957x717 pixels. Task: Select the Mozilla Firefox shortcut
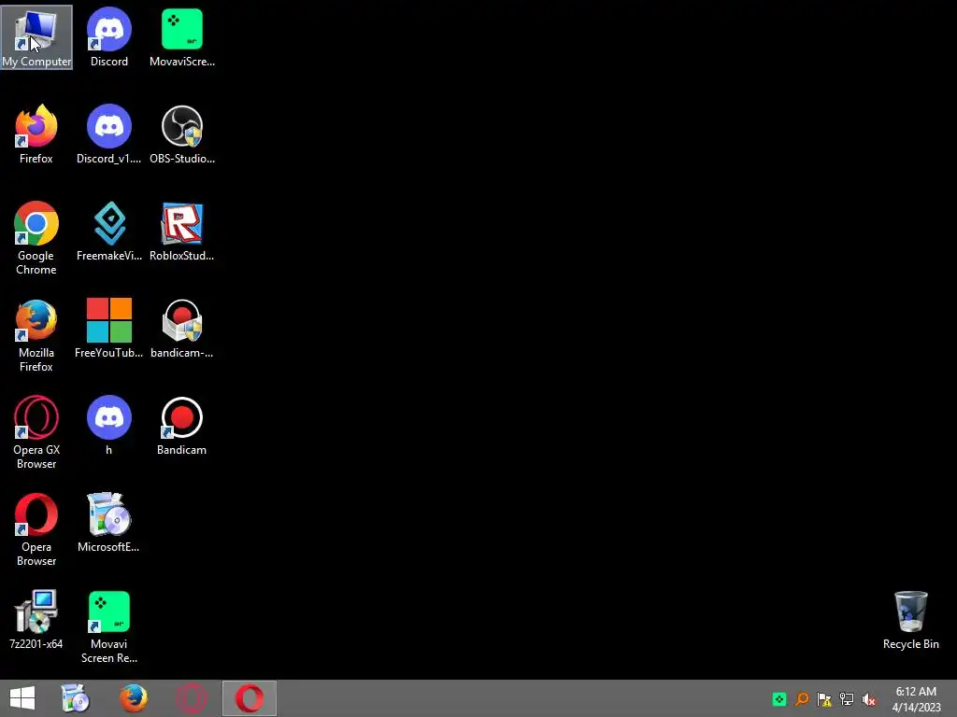click(36, 335)
